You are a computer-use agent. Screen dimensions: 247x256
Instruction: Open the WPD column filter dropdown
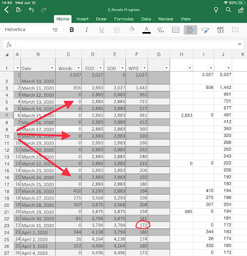pos(145,68)
